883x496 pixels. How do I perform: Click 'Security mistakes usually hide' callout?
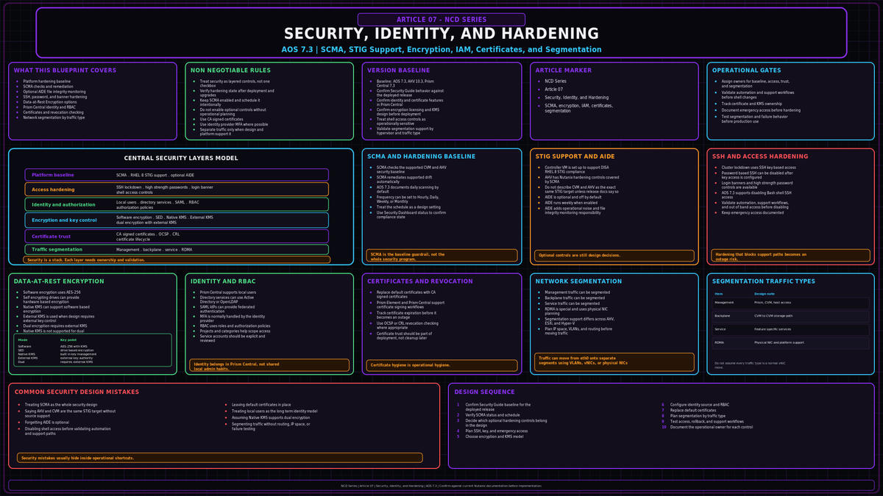219,458
